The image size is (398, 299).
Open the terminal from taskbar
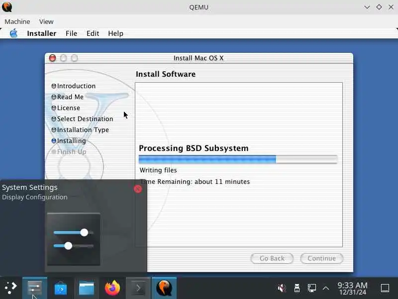[x=138, y=288]
